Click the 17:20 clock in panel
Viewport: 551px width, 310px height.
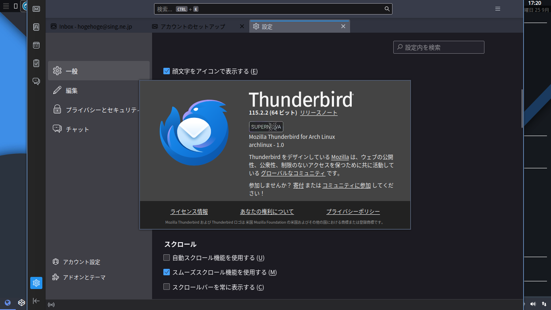pos(534,3)
